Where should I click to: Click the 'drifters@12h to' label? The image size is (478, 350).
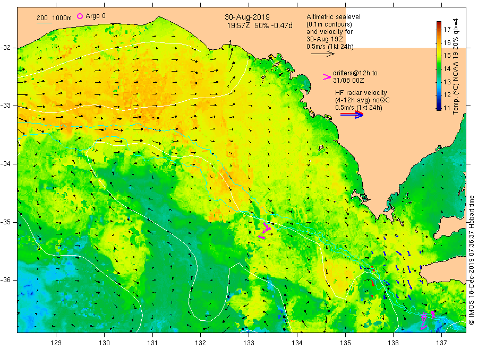(355, 73)
